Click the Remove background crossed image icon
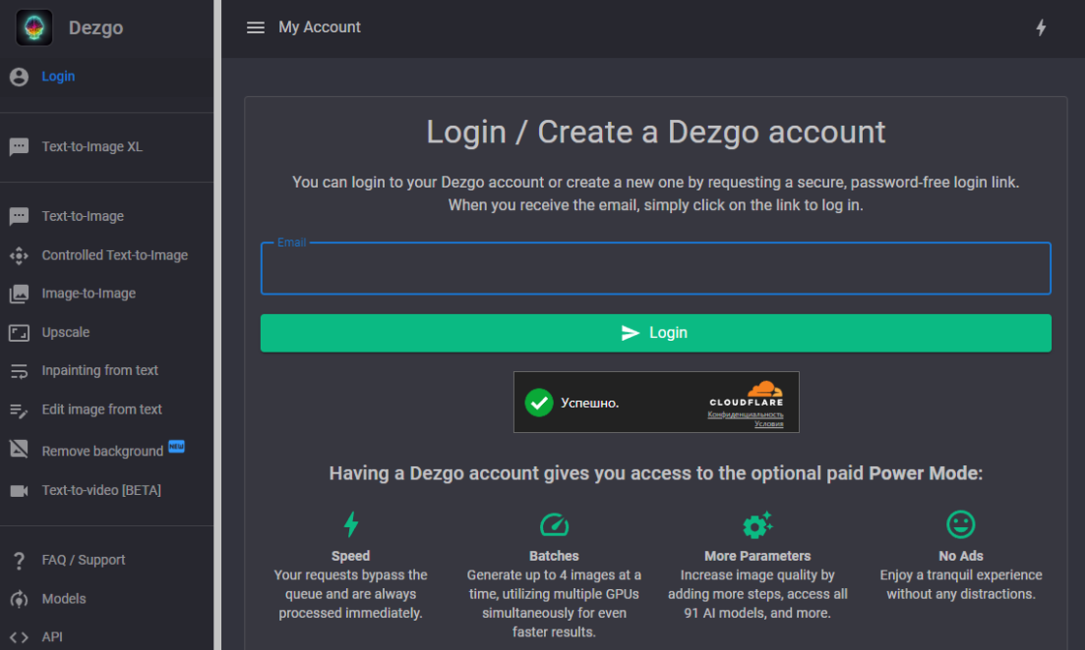This screenshot has width=1085, height=650. point(19,449)
